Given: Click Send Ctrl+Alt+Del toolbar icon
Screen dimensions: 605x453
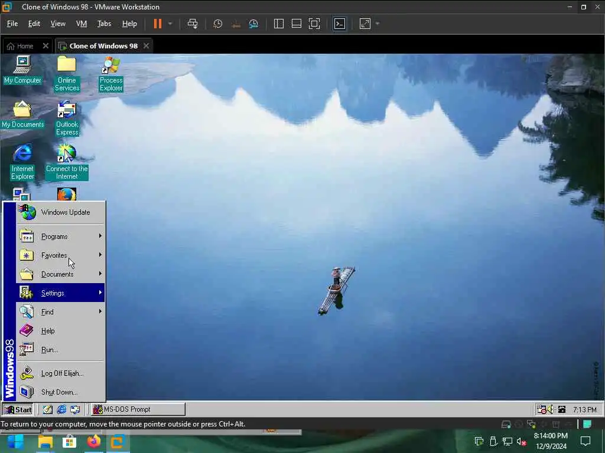Looking at the screenshot, I should coord(193,24).
